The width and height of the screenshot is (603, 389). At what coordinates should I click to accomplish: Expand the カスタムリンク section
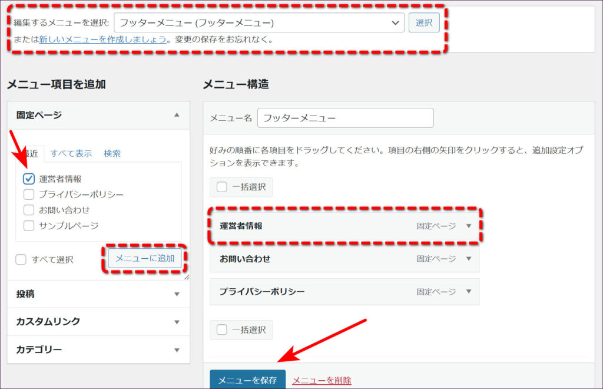[177, 322]
